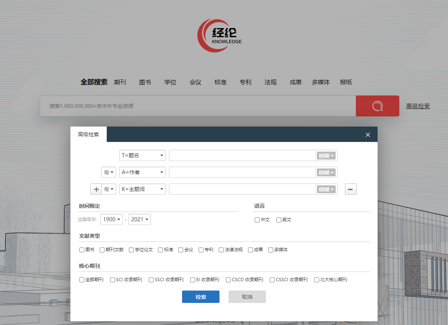Click the blue 检索 button

point(201,297)
